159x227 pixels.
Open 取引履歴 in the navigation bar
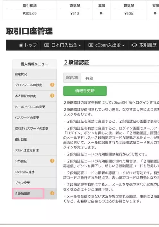tap(148, 45)
